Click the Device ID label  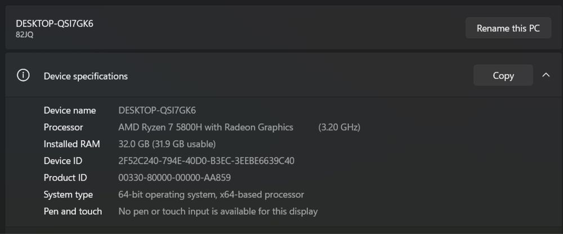click(62, 161)
